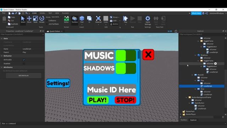
Task: Click the share icon near the username
Action: tap(206, 13)
